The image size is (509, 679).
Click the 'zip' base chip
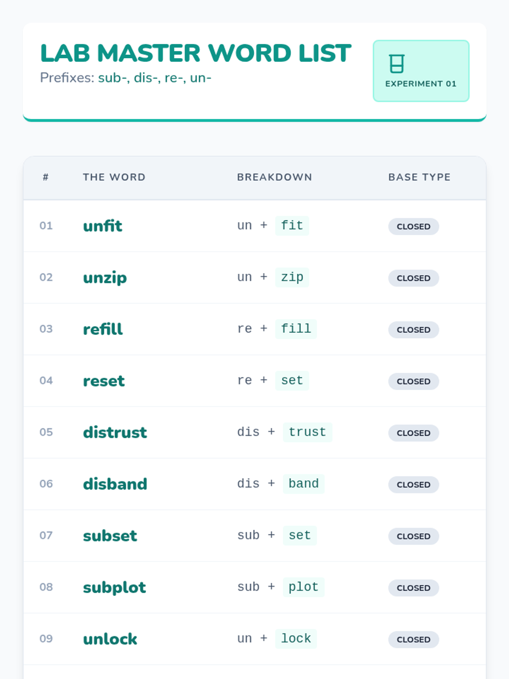(x=292, y=277)
